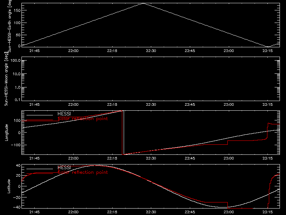Select 'Solar reflection point' legend text in Latitude plot
The width and height of the screenshot is (286, 215).
click(83, 172)
